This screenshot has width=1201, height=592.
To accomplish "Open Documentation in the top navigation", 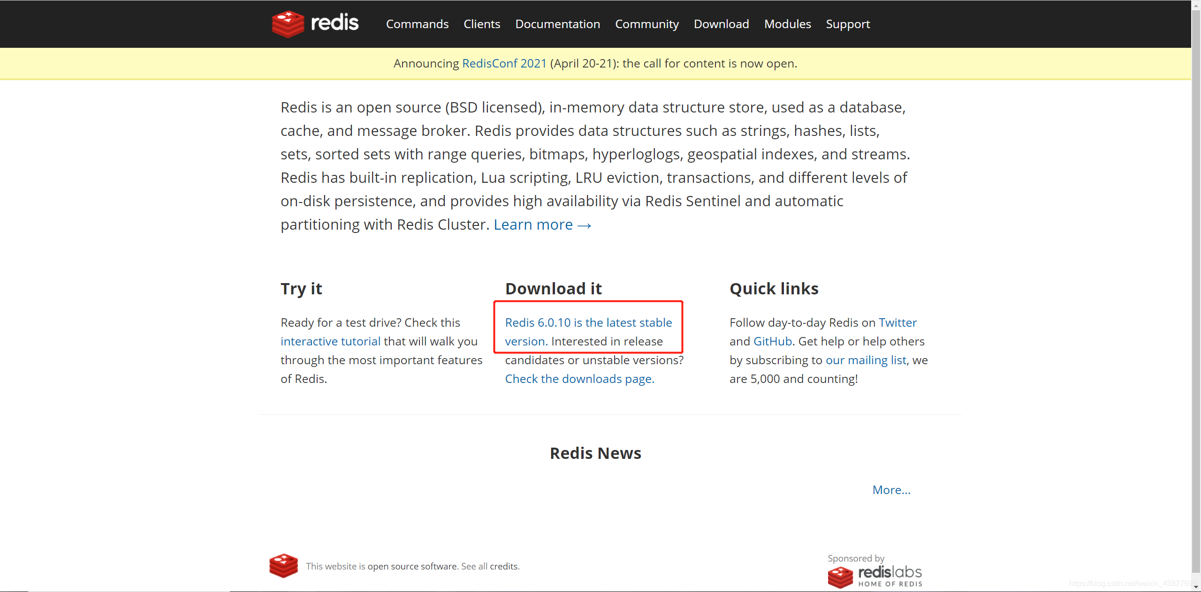I will [x=557, y=24].
